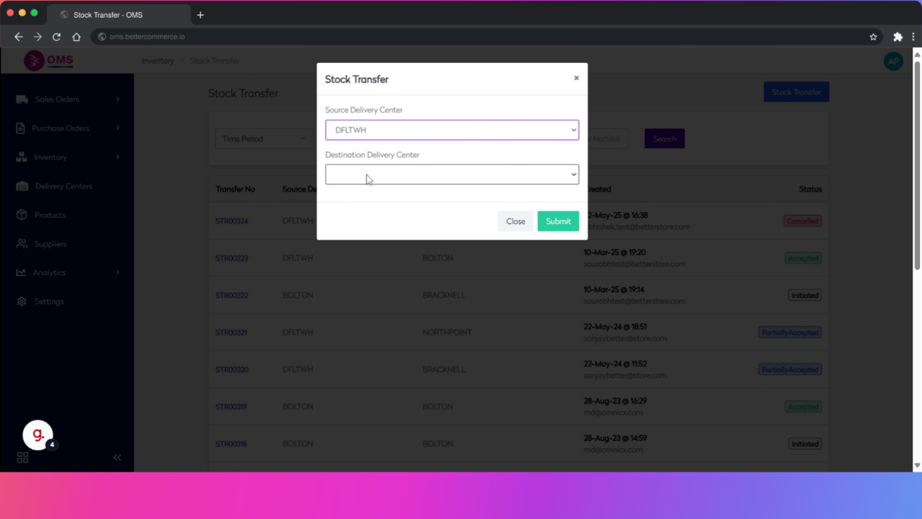Click the grid apps icon at bottom left

[x=23, y=457]
